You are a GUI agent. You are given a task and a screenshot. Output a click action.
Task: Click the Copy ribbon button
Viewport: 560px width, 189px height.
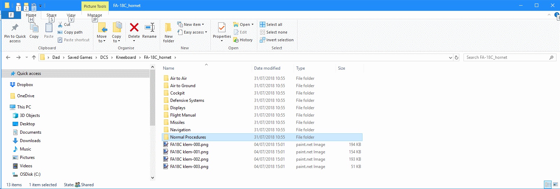(x=34, y=30)
